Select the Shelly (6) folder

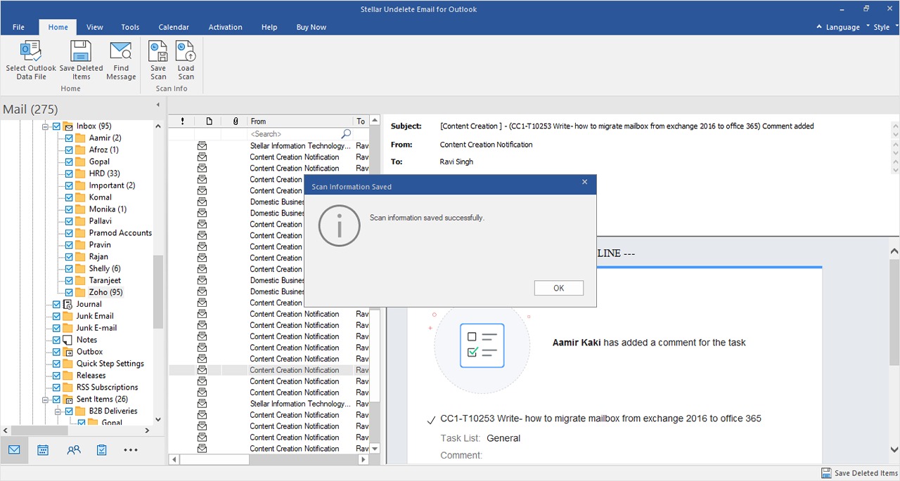(105, 268)
